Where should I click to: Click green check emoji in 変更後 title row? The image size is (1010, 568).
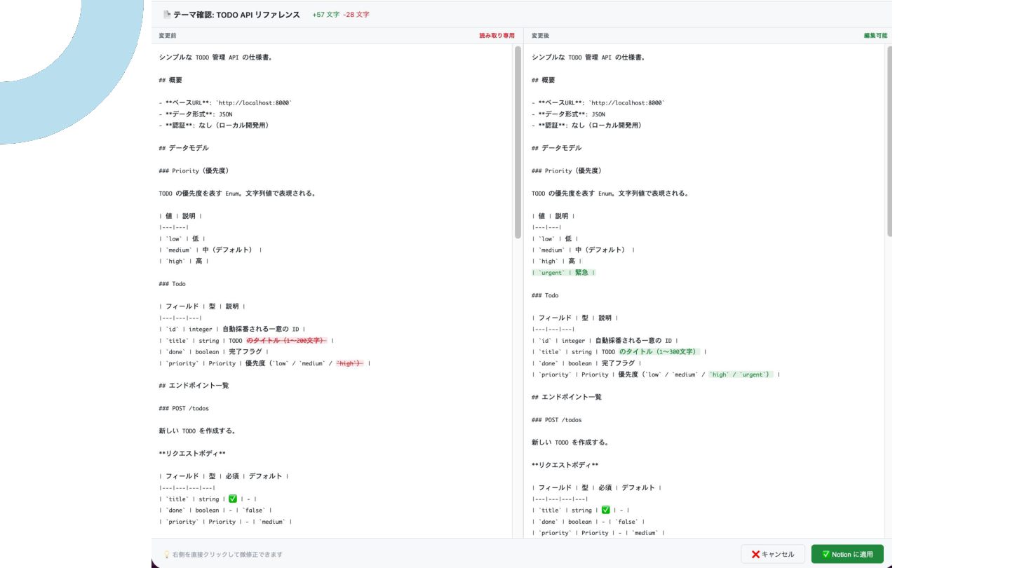pos(606,510)
